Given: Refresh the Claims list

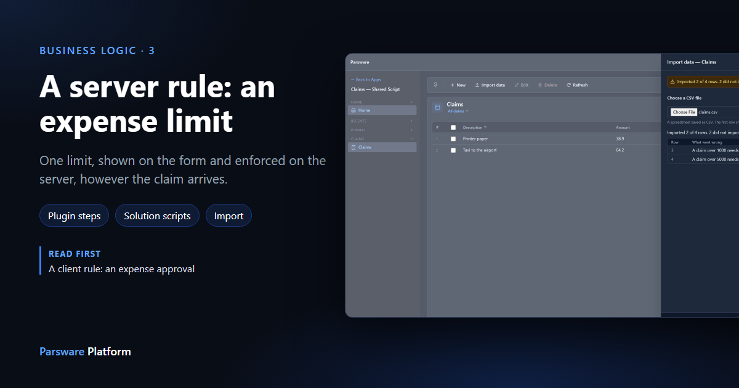Looking at the screenshot, I should coord(577,85).
